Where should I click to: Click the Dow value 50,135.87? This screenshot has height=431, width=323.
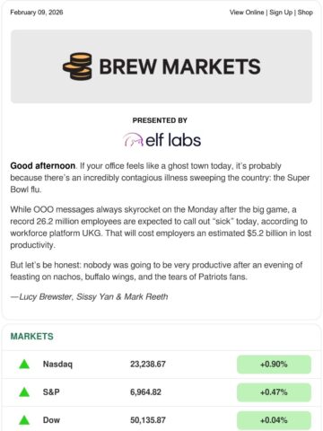click(x=148, y=420)
